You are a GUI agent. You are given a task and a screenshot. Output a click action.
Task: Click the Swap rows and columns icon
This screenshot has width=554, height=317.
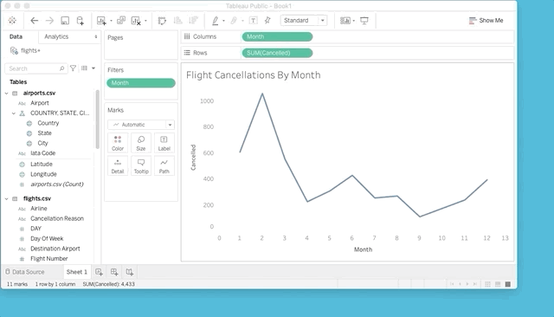(x=162, y=21)
